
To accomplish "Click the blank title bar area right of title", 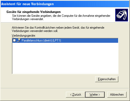I will [x=91, y=4].
